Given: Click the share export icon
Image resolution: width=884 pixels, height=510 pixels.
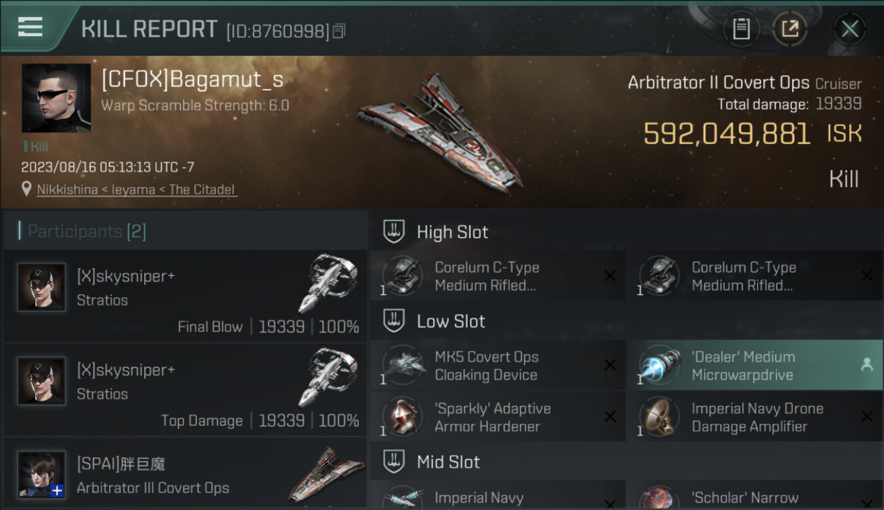Looking at the screenshot, I should [790, 29].
